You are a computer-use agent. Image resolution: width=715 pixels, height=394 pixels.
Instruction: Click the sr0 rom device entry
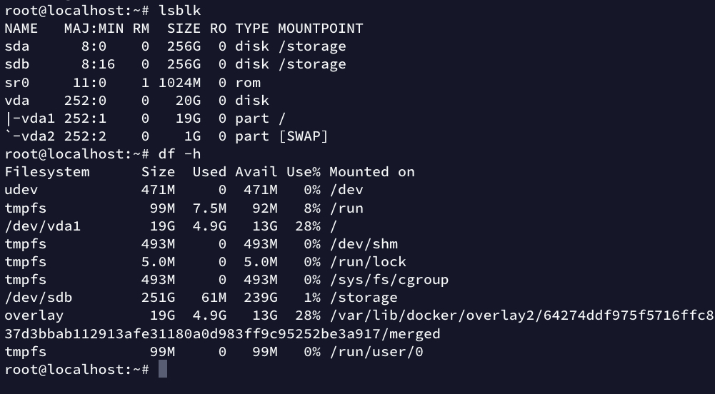(17, 83)
